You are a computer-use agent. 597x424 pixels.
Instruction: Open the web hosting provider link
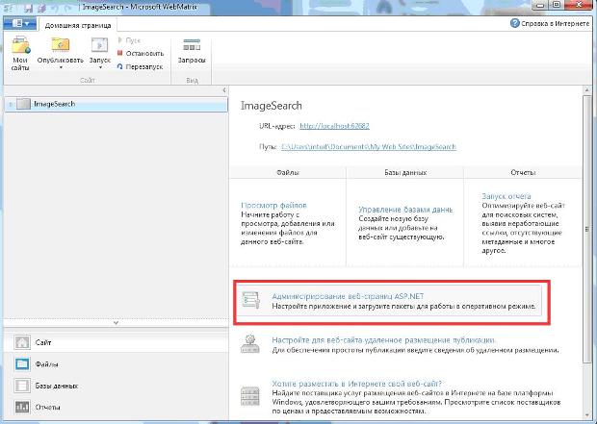pos(356,384)
